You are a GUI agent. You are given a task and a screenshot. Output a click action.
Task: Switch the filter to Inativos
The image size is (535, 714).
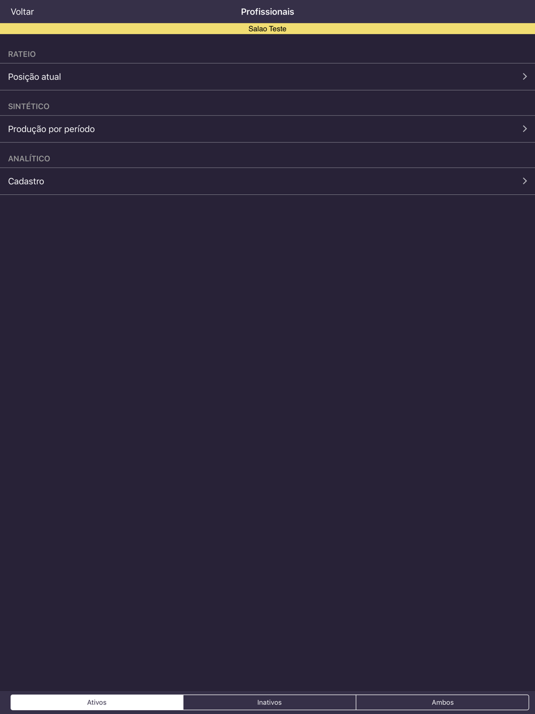click(269, 702)
